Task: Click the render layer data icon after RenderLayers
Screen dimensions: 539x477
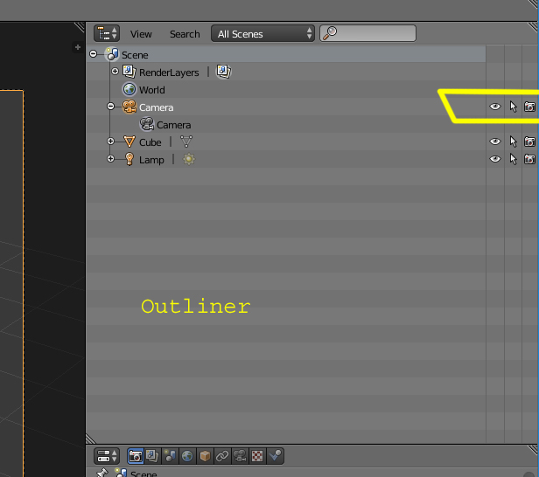Action: [223, 72]
